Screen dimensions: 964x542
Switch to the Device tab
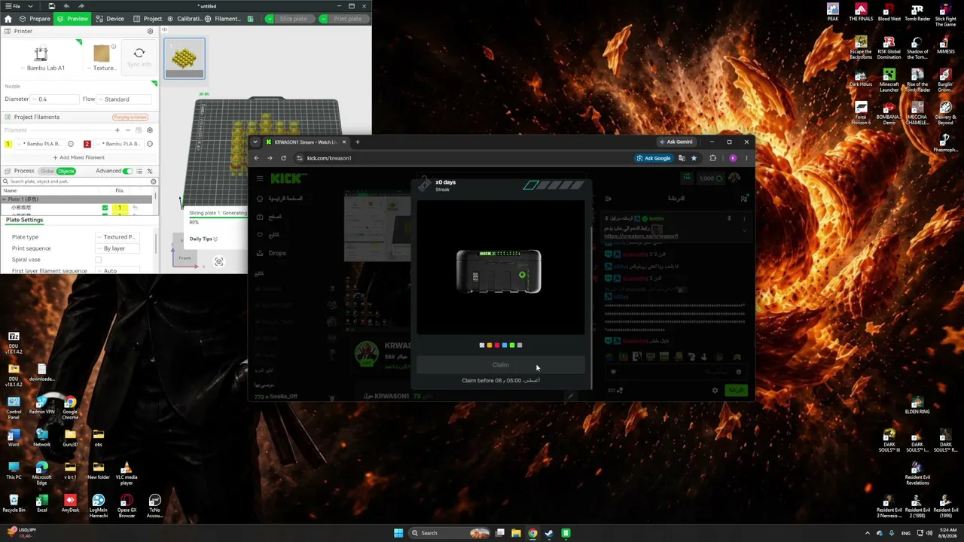click(x=110, y=19)
